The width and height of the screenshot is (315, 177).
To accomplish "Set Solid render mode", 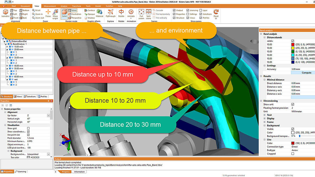I will [64, 14].
